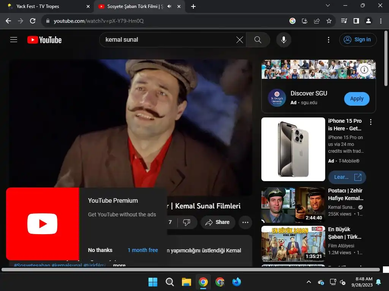Close the Yack Fest tab
389x291 pixels.
[88, 6]
